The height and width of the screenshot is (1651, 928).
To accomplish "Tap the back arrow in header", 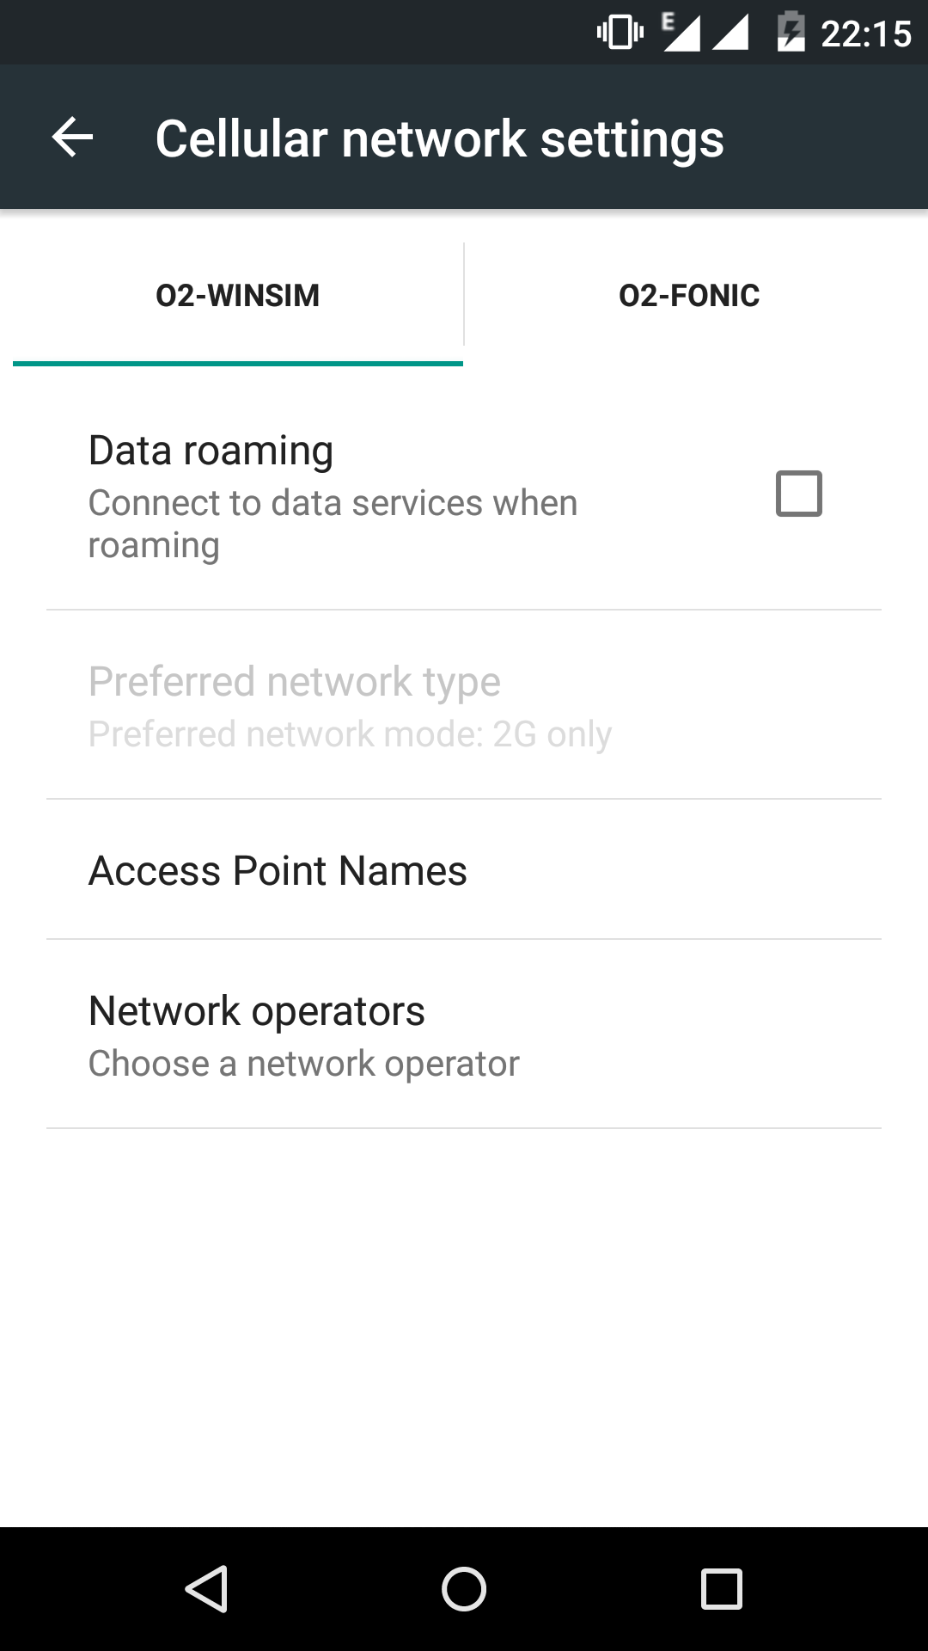I will pyautogui.click(x=72, y=138).
